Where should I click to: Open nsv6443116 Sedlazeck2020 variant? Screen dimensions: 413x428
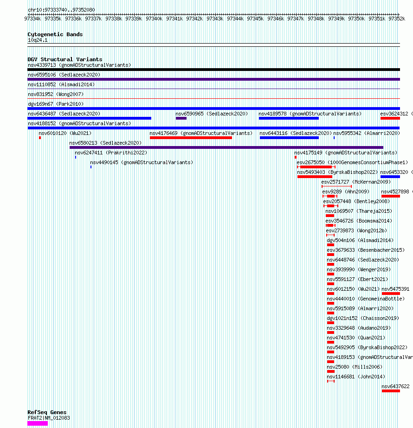[296, 133]
